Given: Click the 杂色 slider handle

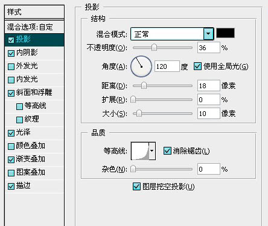Looking at the screenshot, I should [x=133, y=169].
